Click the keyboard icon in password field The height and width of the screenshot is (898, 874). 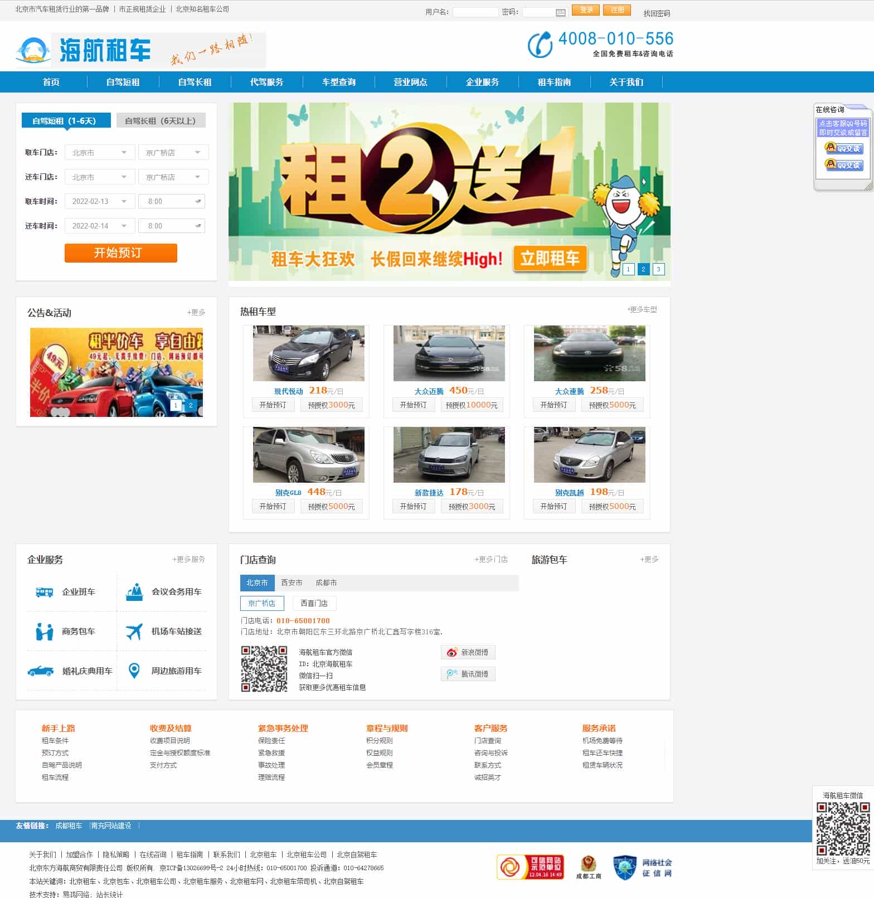[x=561, y=12]
